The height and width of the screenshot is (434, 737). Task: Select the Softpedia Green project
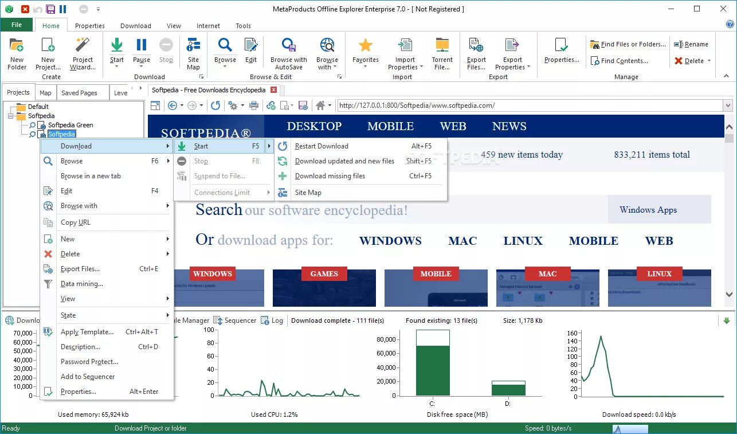(x=70, y=125)
